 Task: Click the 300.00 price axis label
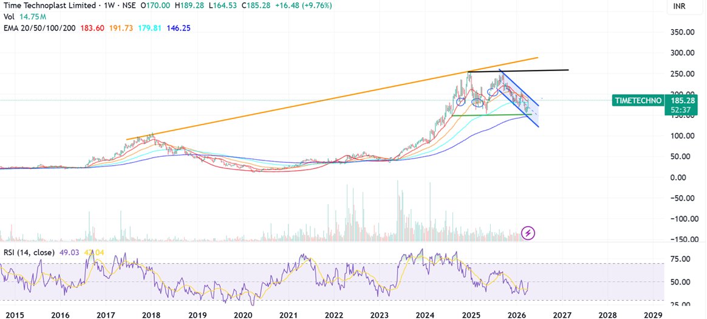681,53
